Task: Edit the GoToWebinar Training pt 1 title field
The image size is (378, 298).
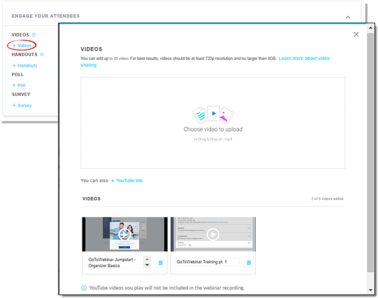Action: click(207, 262)
